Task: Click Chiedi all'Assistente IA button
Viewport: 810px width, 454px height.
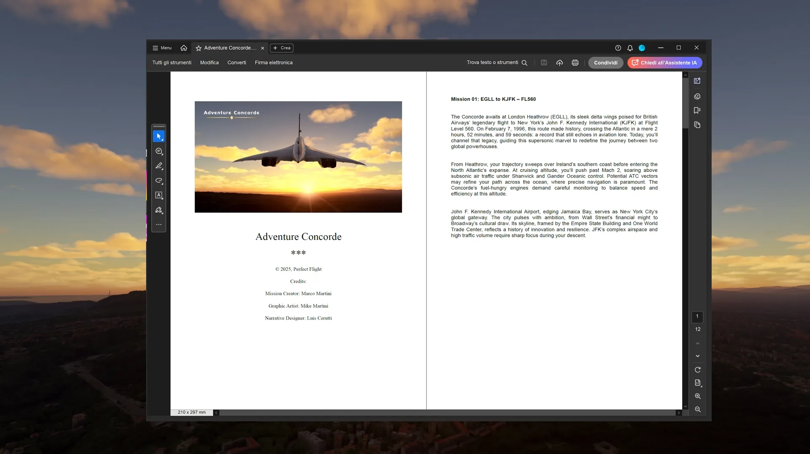Action: (x=664, y=63)
